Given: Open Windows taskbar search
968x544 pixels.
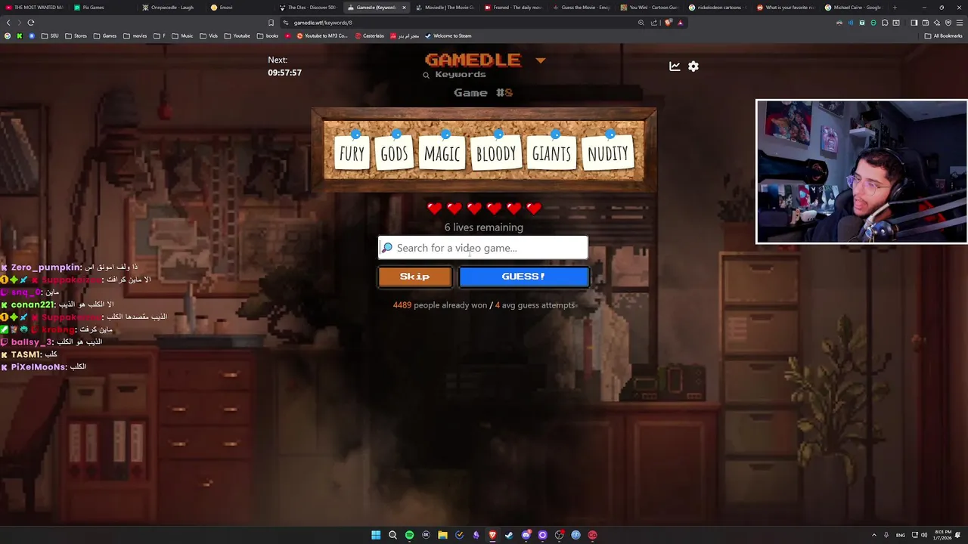Looking at the screenshot, I should coord(392,535).
